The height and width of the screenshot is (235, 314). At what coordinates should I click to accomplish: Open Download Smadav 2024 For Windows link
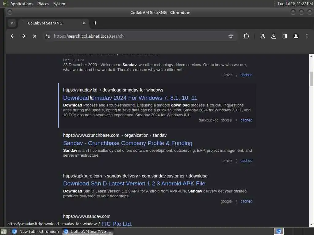coord(130,98)
